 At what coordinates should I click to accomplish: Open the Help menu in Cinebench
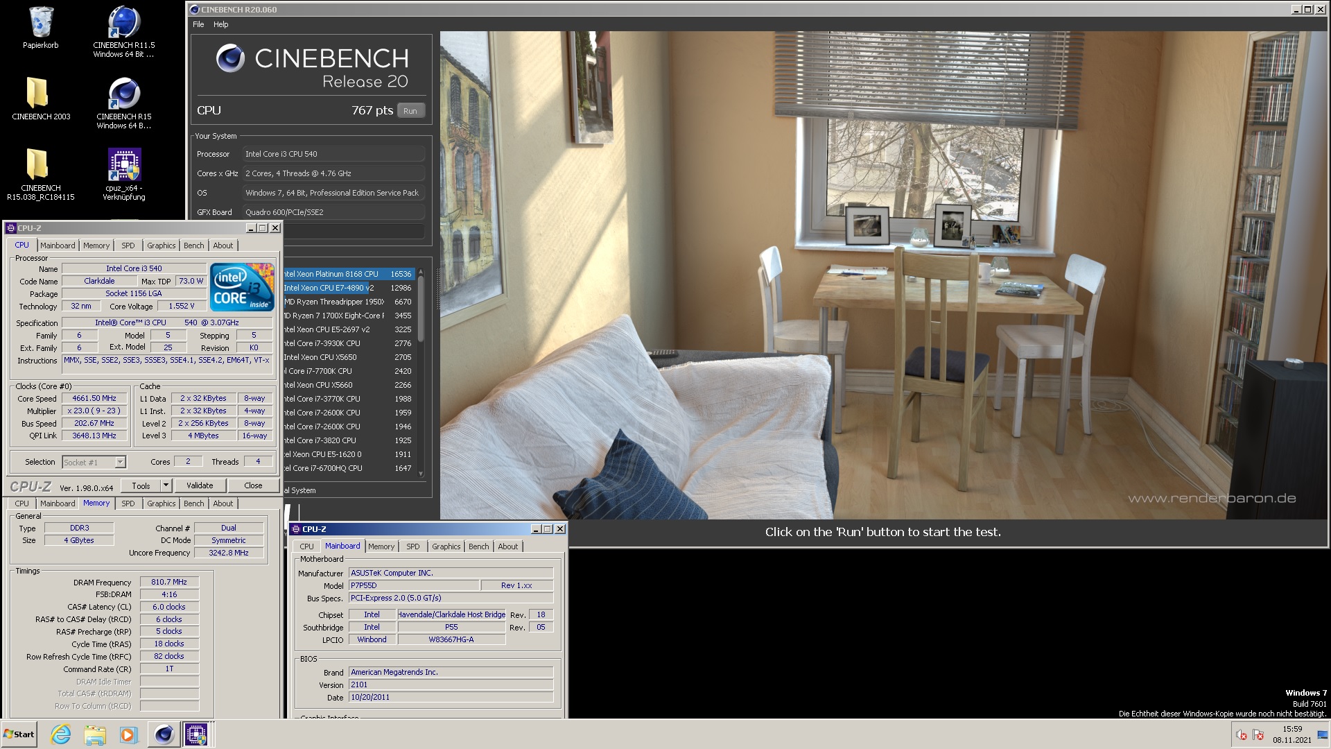point(220,24)
